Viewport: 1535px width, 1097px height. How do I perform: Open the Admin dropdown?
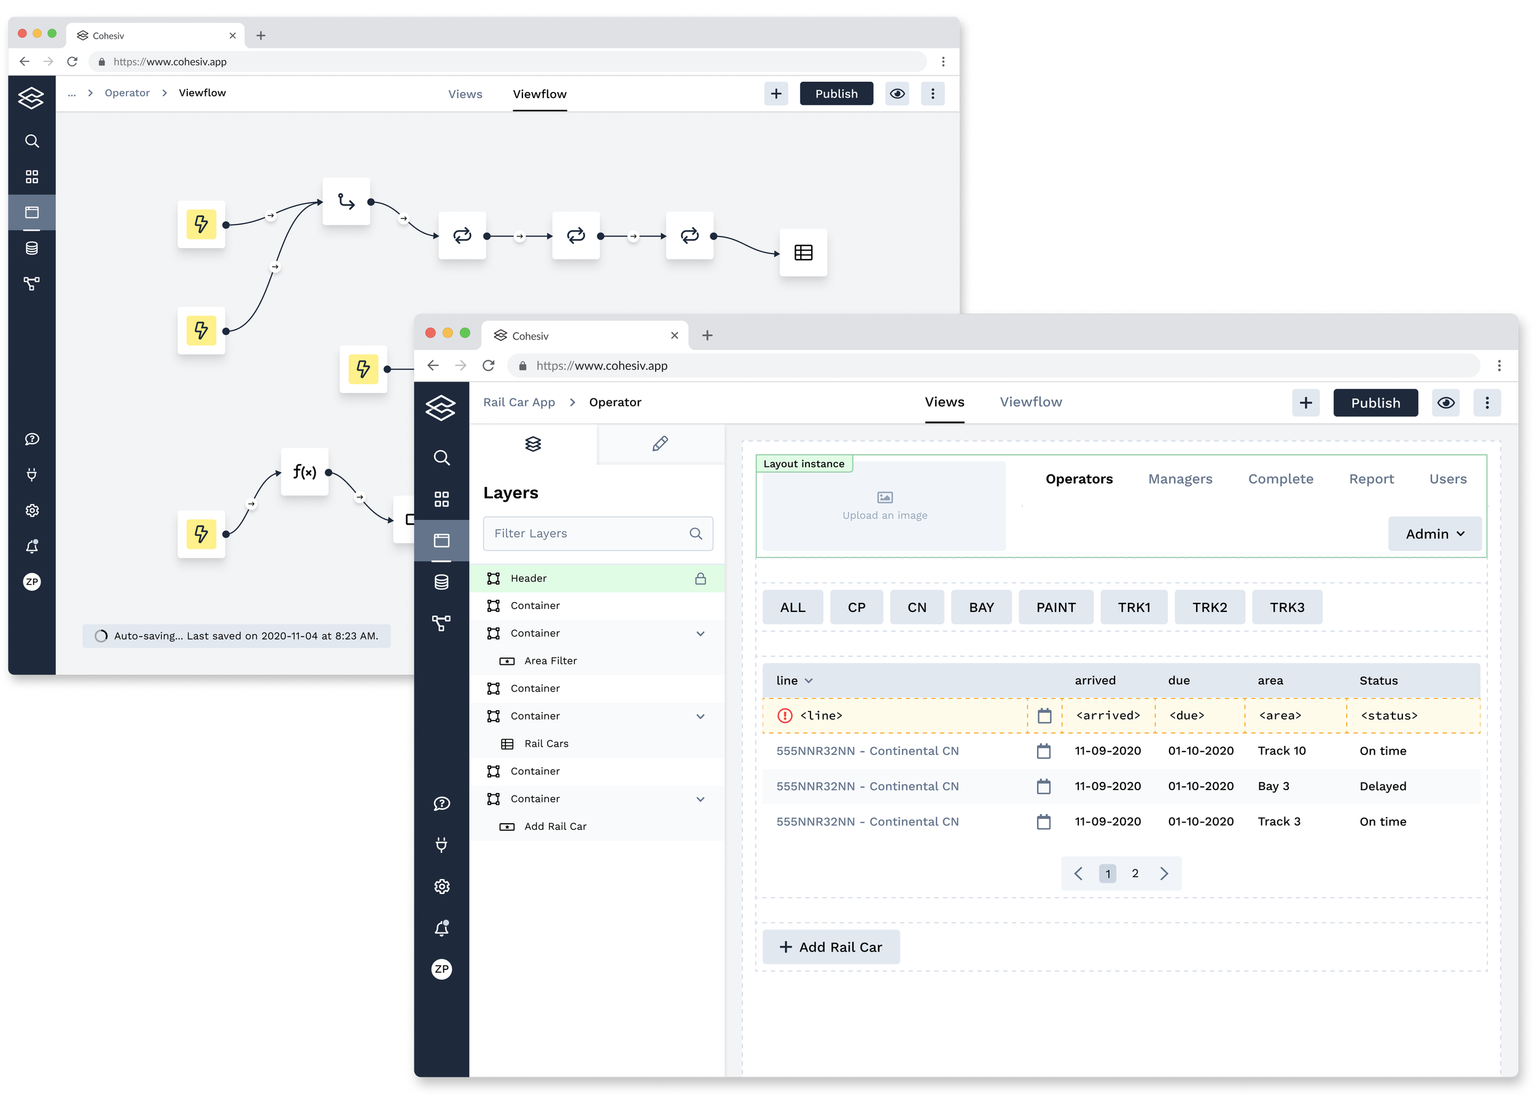1434,533
